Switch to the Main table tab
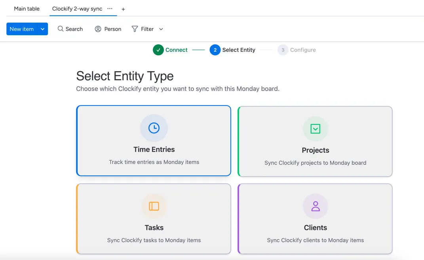Image resolution: width=424 pixels, height=260 pixels. (27, 9)
